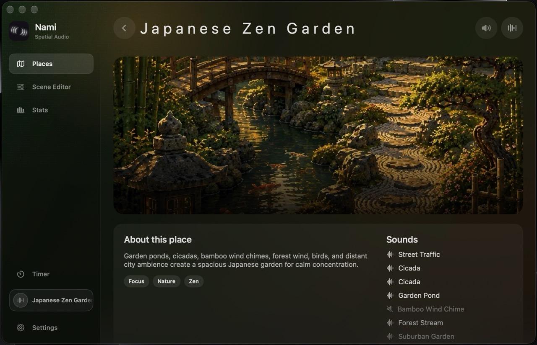
Task: Click the Forest Stream label
Action: pos(421,322)
